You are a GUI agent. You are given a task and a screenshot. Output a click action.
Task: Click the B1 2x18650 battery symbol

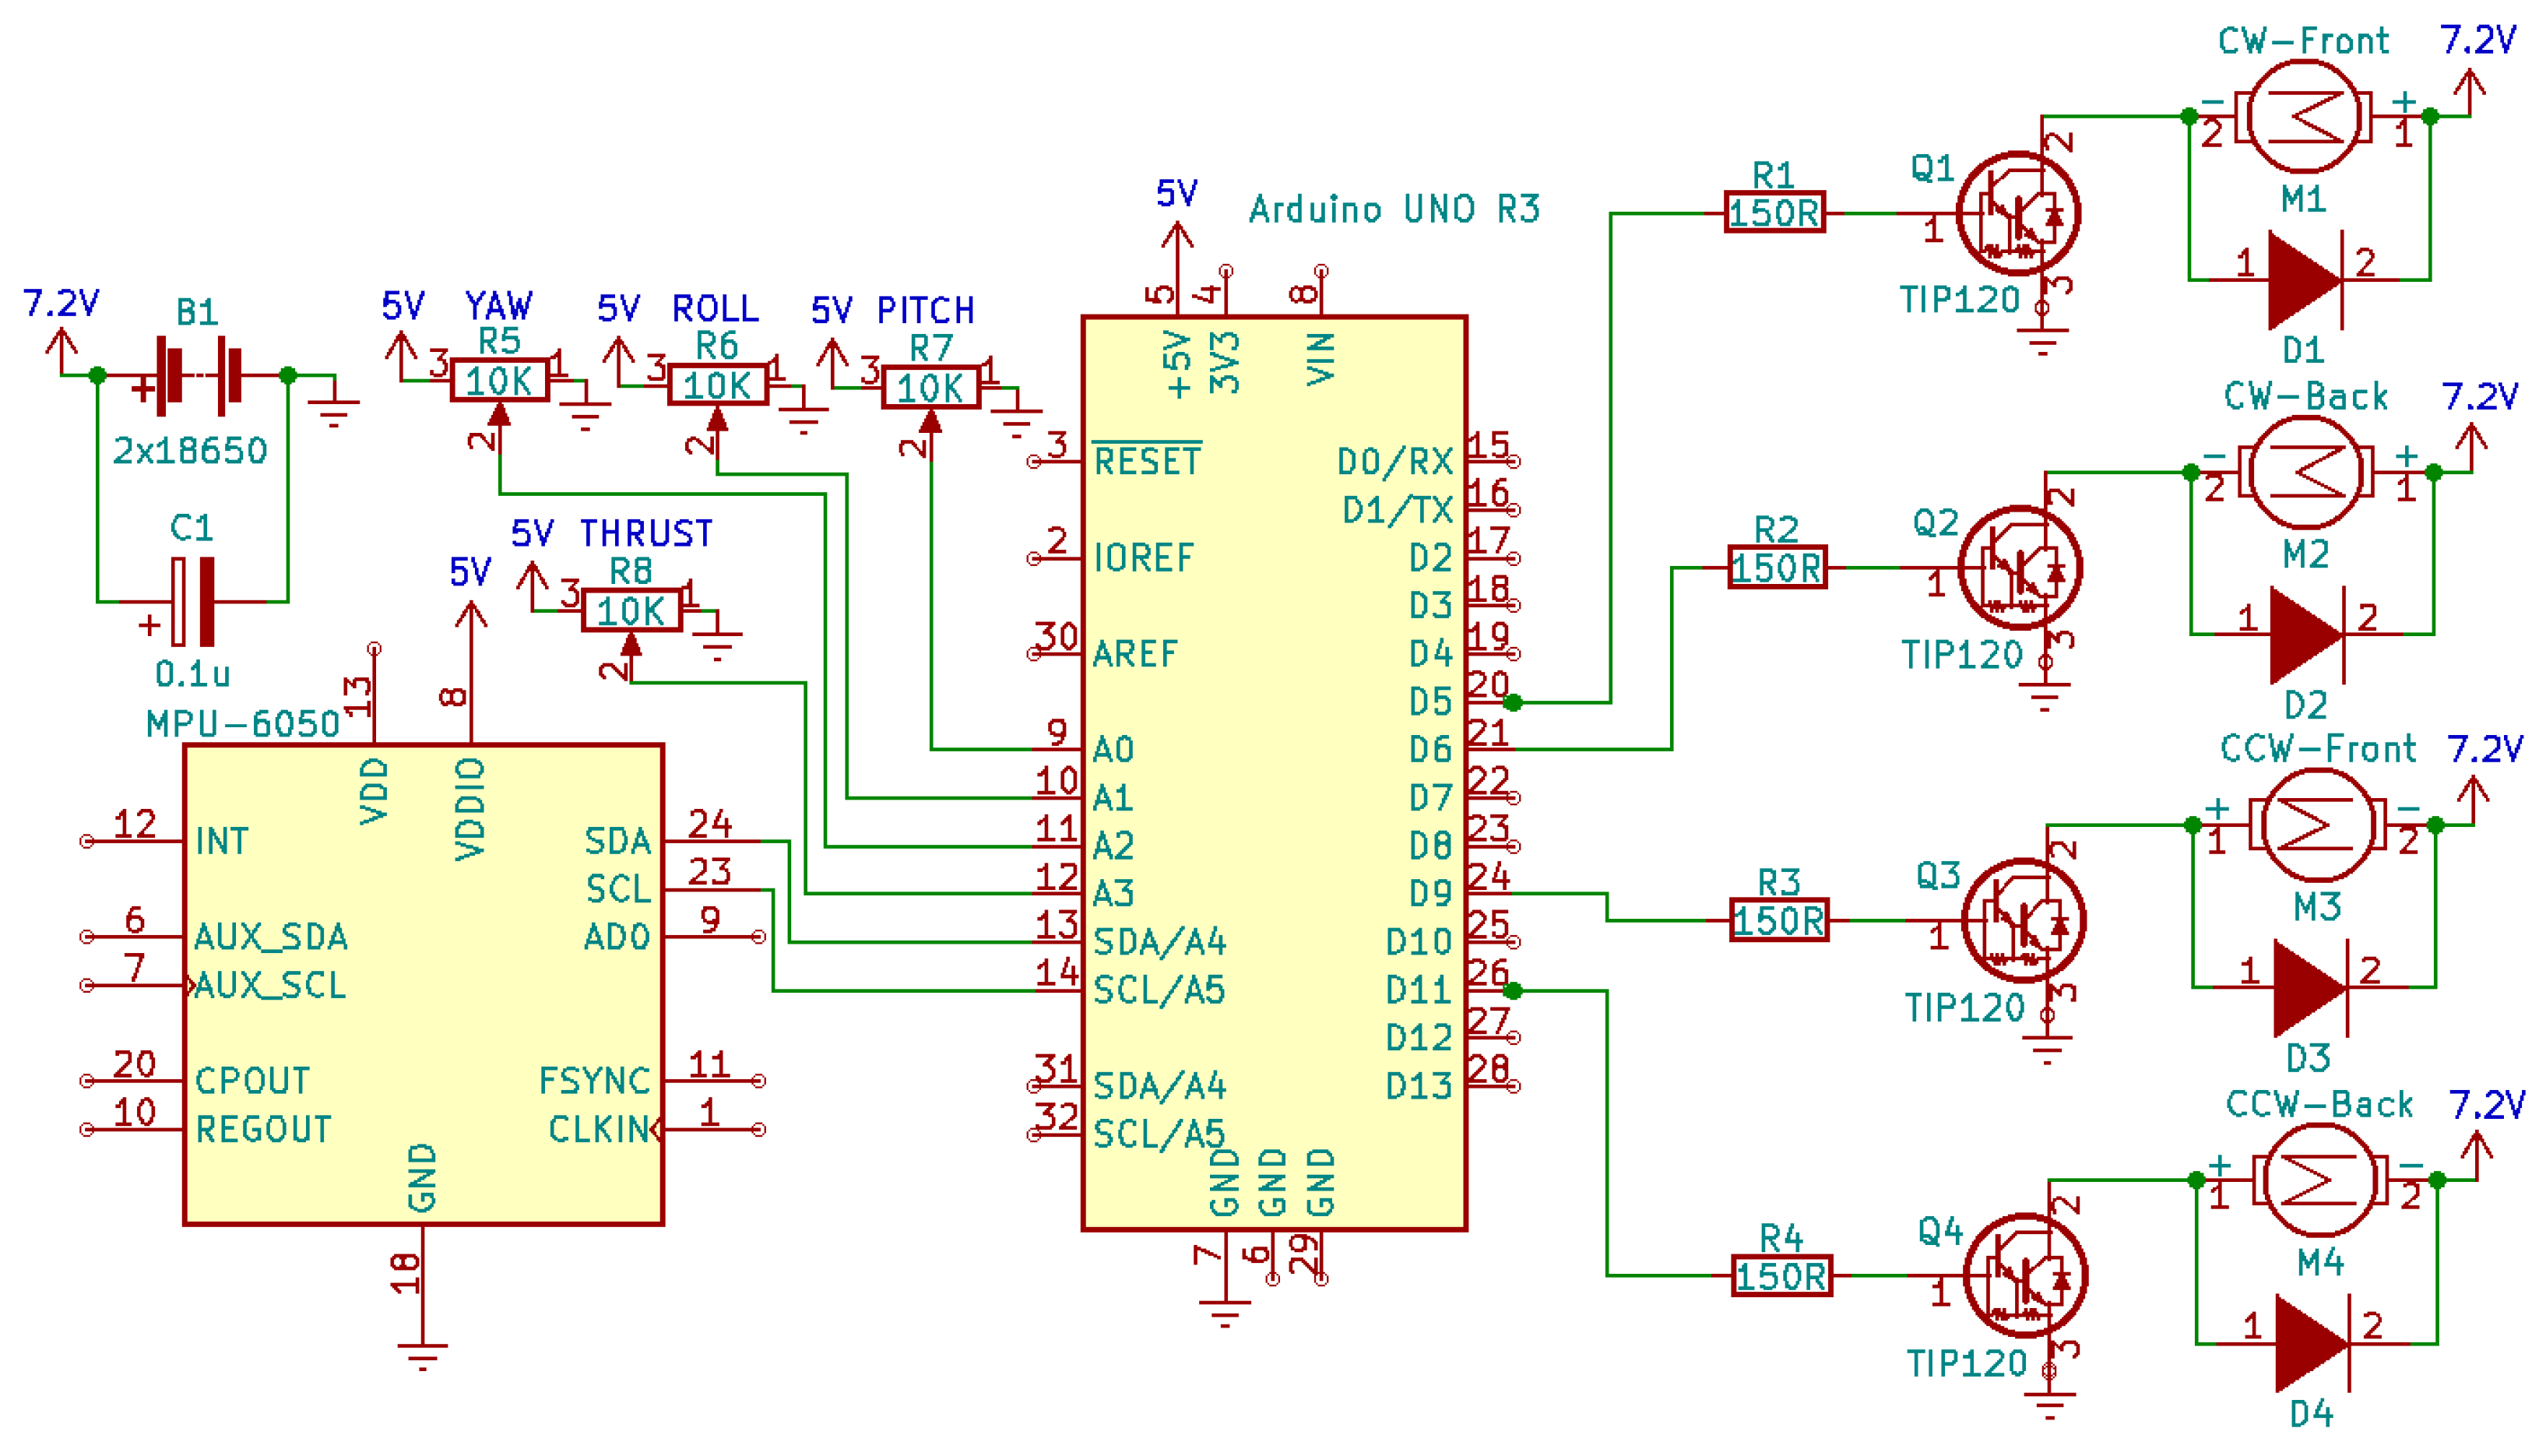click(x=198, y=376)
